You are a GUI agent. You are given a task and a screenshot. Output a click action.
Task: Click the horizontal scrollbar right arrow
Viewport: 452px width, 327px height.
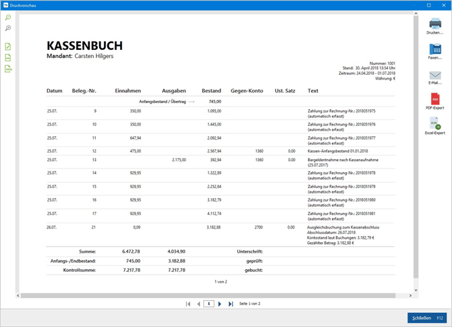[410, 295]
